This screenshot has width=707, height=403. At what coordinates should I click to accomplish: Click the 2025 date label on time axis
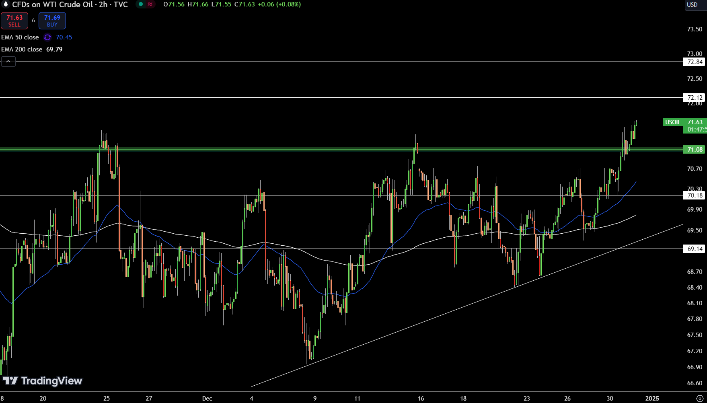click(x=652, y=399)
